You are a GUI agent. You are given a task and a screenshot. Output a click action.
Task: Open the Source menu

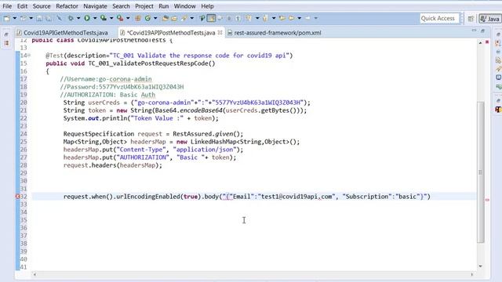click(42, 6)
